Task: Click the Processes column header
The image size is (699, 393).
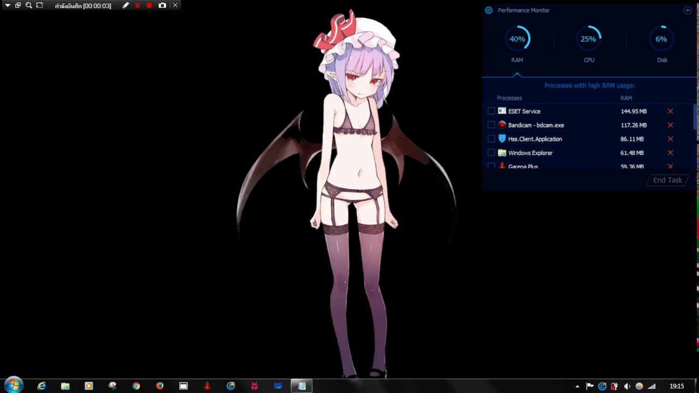Action: [510, 98]
